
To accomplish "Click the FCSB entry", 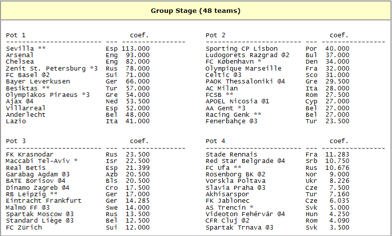I will (x=219, y=95).
